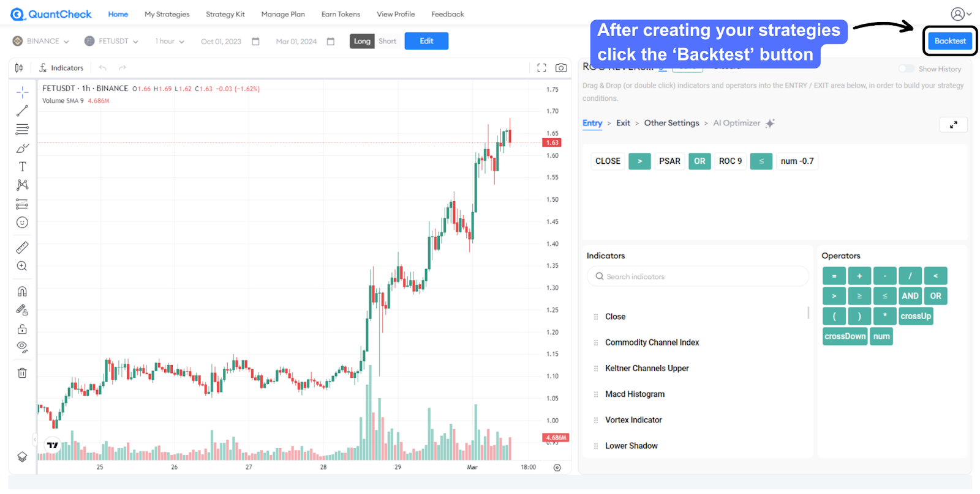Viewport: 980px width, 494px height.
Task: Switch position to Short
Action: click(x=387, y=41)
